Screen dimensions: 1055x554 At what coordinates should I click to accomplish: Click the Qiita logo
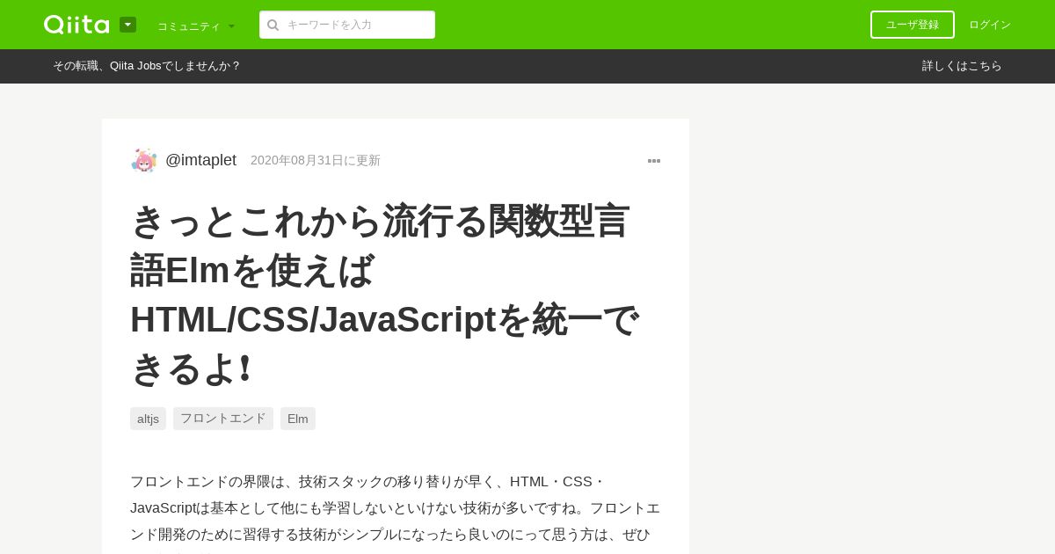click(76, 25)
